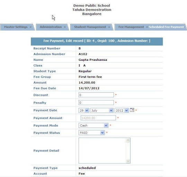Click the Bangalore heading text
187x177 pixels.
[92, 14]
